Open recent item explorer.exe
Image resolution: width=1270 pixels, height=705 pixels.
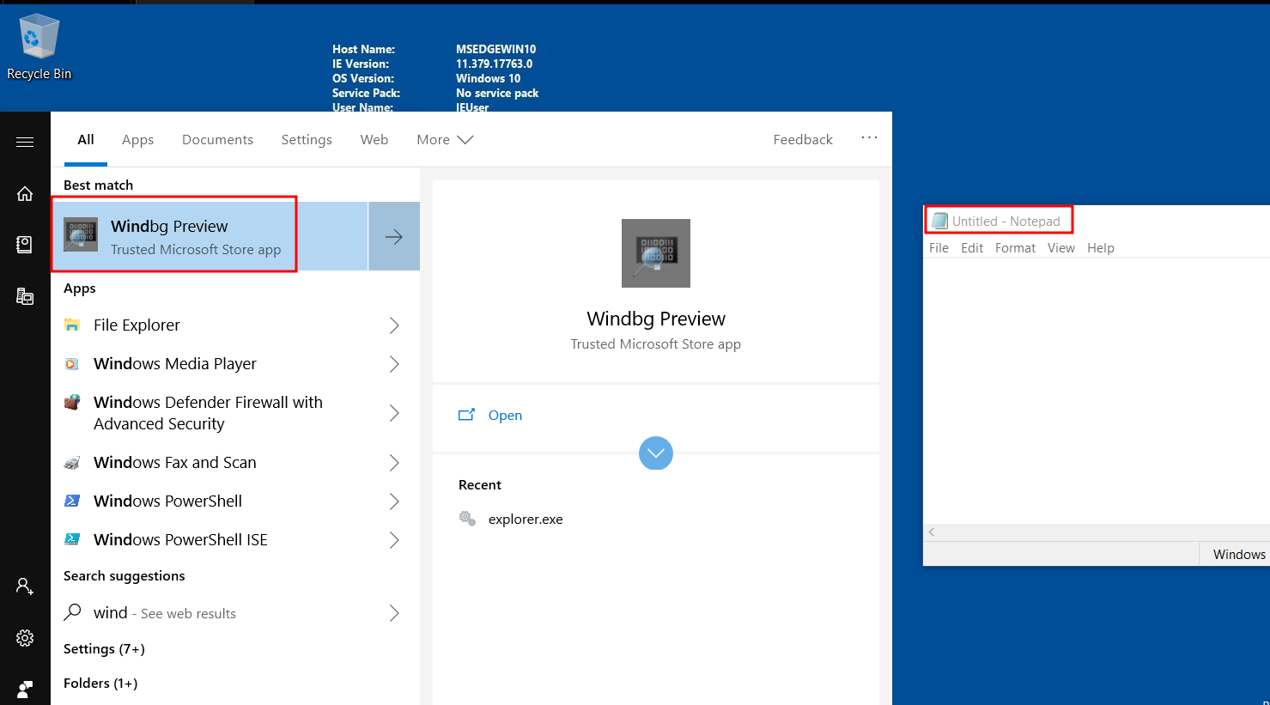526,519
